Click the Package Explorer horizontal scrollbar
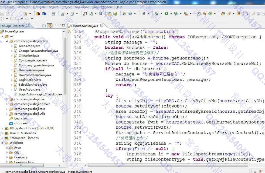Viewport: 265px width, 173px height. coord(22,165)
